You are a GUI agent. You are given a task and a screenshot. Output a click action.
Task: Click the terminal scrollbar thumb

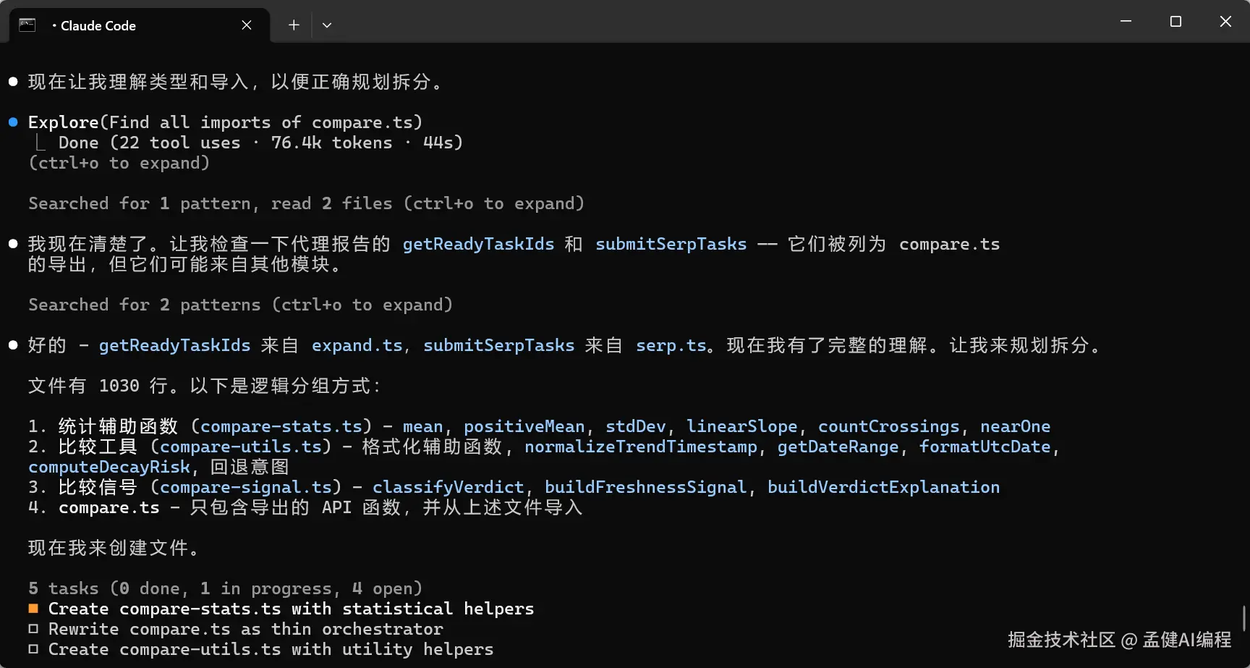pos(1244,618)
